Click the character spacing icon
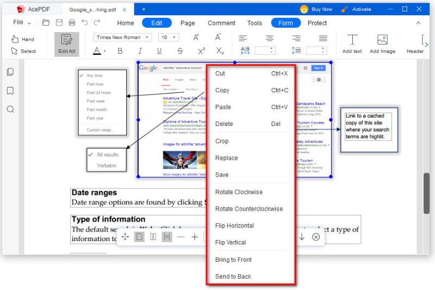Viewport: 435px width, 290px height. pyautogui.click(x=245, y=51)
